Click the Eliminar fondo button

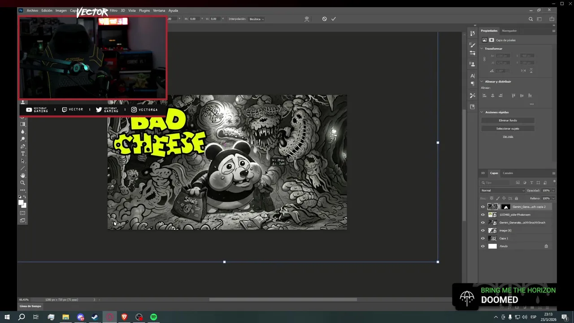point(508,120)
